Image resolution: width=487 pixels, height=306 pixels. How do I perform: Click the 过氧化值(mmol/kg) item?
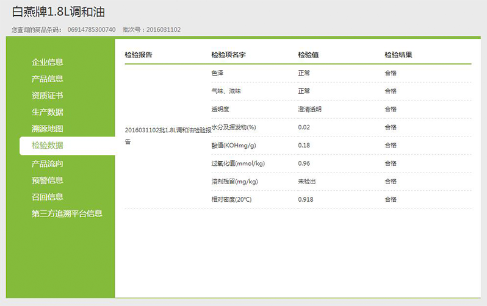point(238,163)
